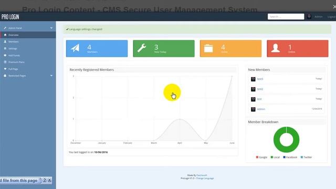The width and height of the screenshot is (336, 189).
Task: Click the red 1 Online stat card
Action: coord(298,48)
